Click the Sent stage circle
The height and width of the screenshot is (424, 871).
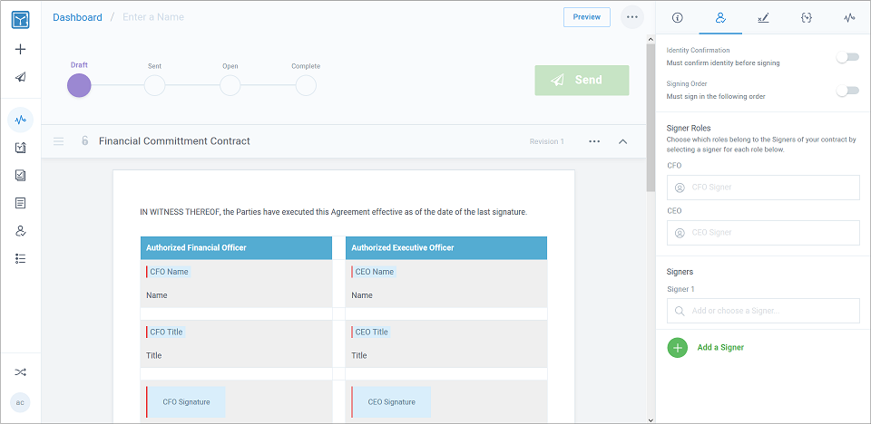154,86
